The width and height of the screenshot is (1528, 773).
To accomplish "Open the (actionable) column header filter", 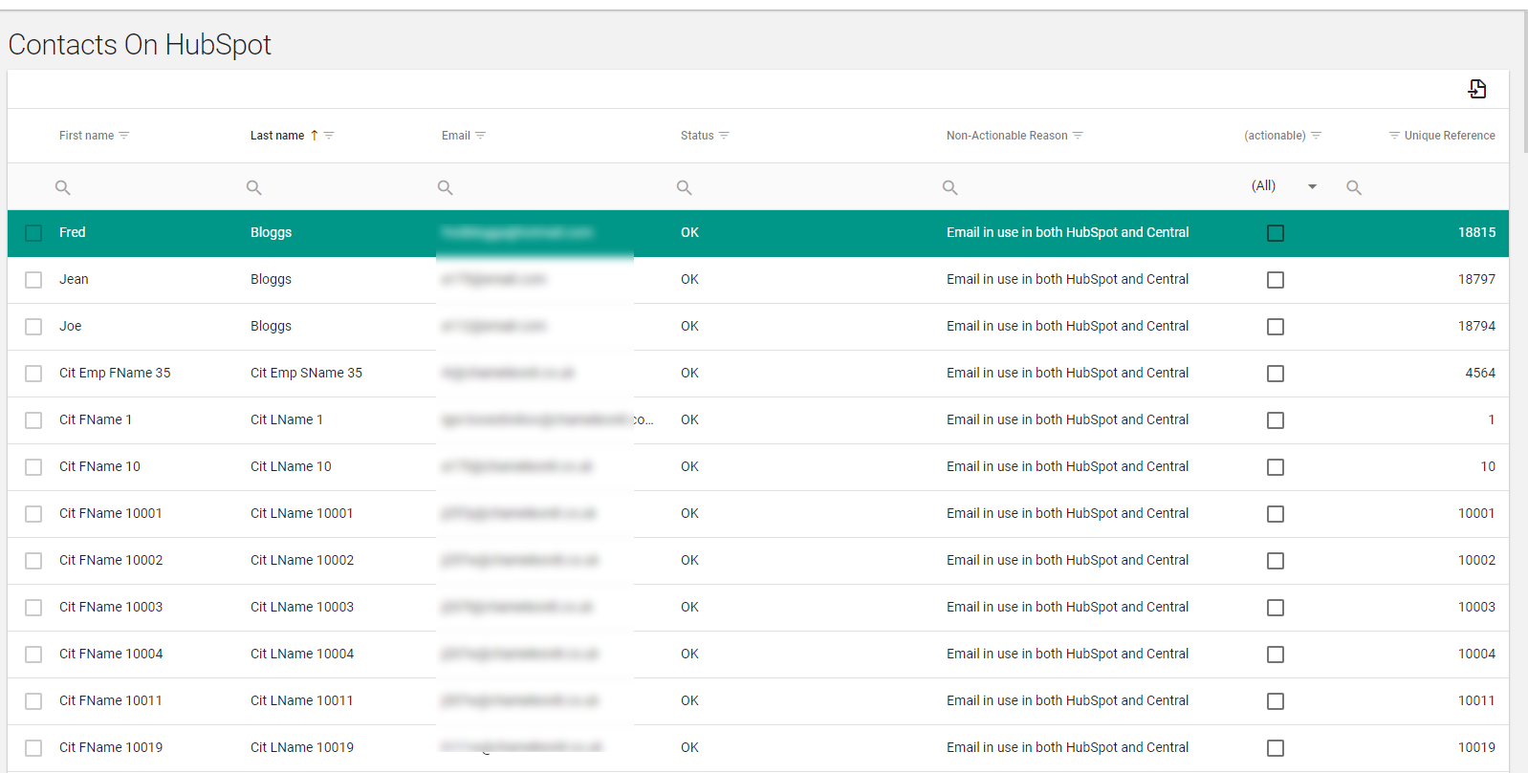I will (x=1317, y=136).
